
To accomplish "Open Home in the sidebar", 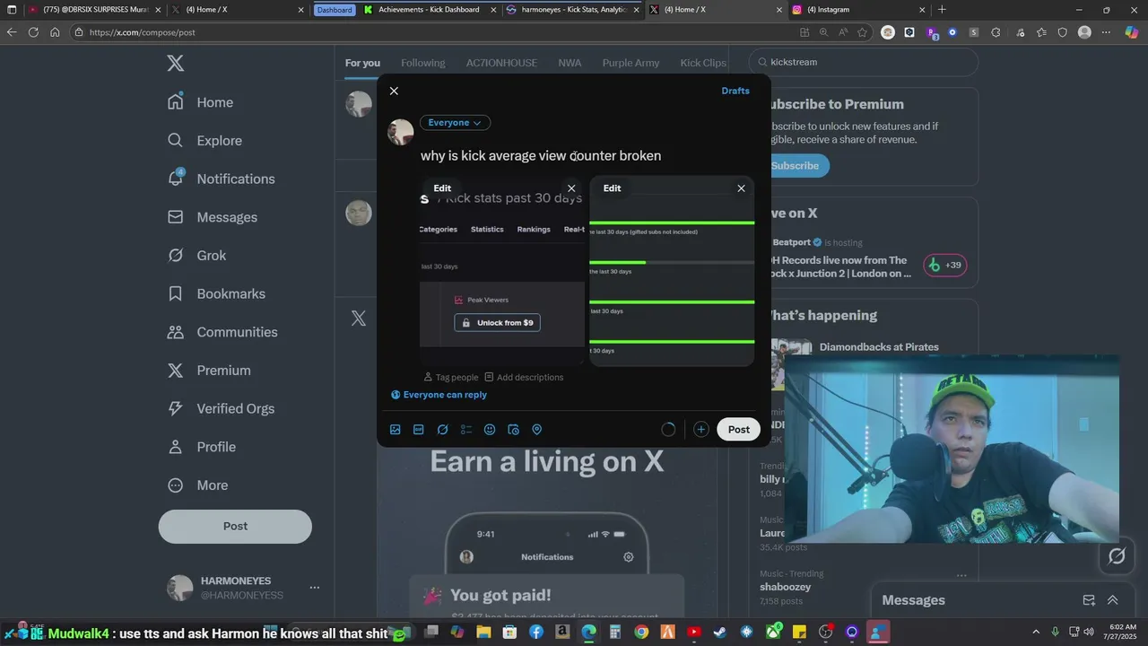I will 200,102.
